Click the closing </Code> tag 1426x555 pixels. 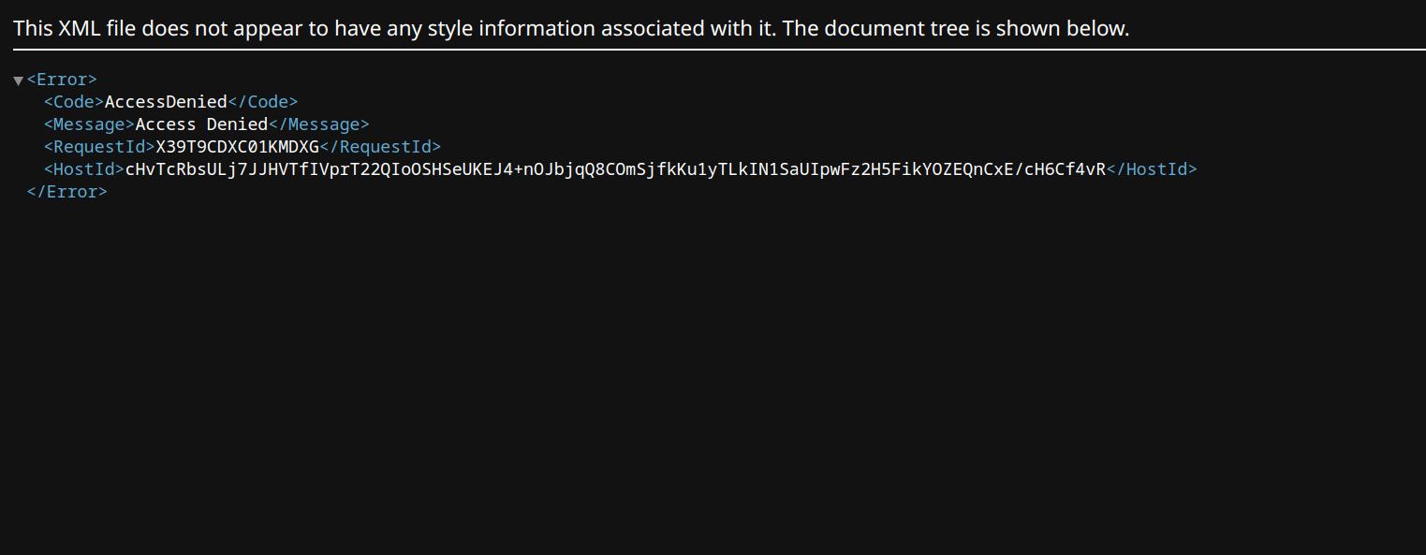click(x=263, y=102)
